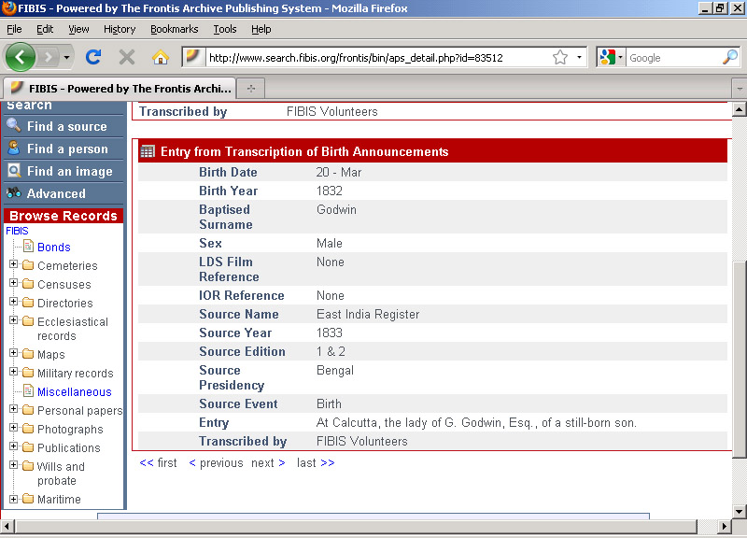747x538 pixels.
Task: Open the back/forward history dropdown arrow
Action: [66, 58]
